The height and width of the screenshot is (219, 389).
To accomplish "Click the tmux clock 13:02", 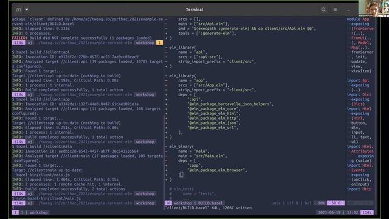I will 353,212.
